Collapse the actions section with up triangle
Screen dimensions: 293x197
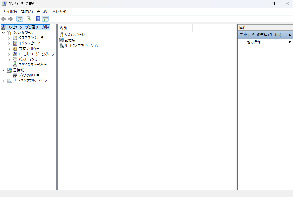[290, 35]
